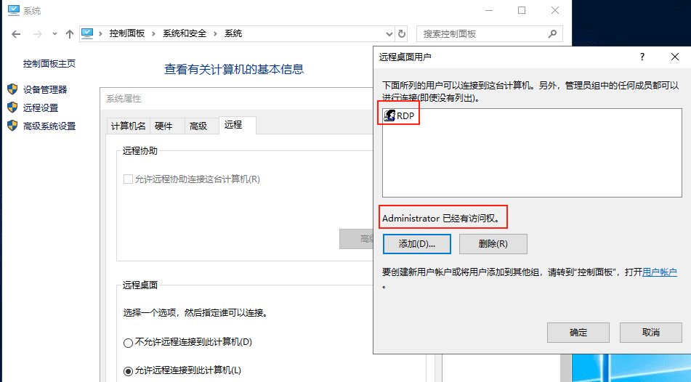Screen dimensions: 691x382
Task: Open recent locations dropdown arrow
Action: [x=54, y=34]
